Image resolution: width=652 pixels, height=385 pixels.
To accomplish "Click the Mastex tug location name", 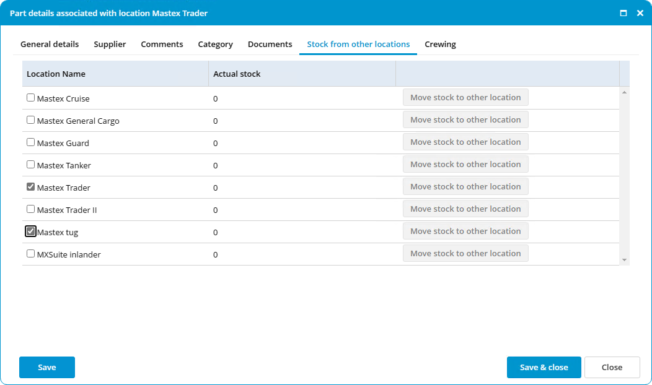I will 58,233.
